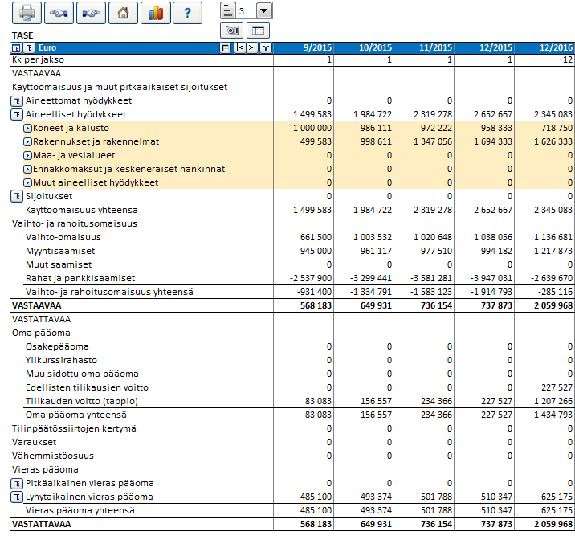575x536 pixels.
Task: Jump to last period with >| button
Action: [252, 48]
